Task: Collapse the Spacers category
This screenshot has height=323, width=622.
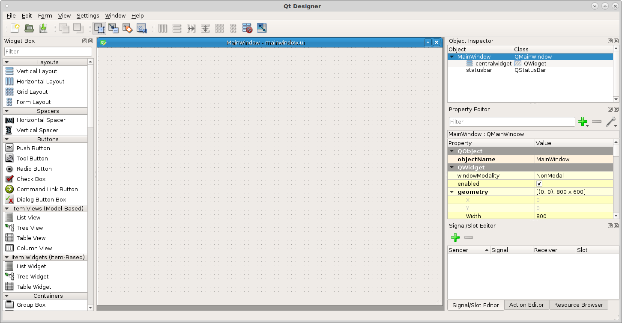Action: pos(7,111)
